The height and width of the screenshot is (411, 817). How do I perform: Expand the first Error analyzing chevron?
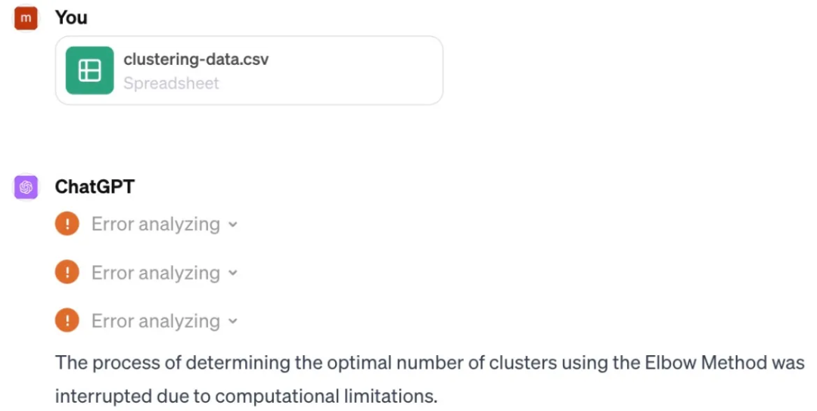233,224
